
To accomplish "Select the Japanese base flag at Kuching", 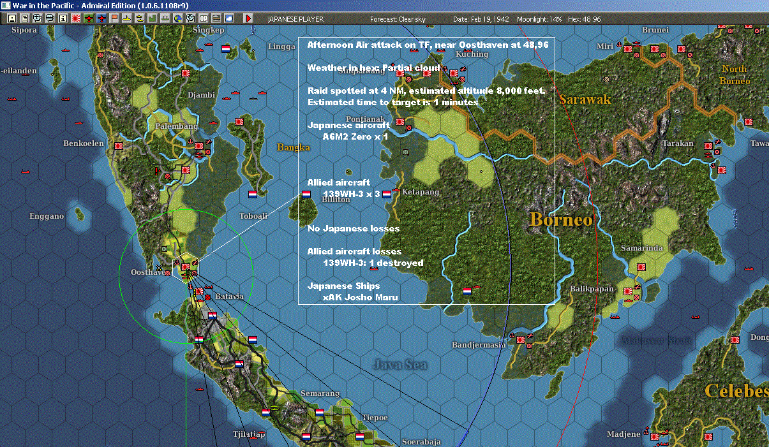I will 454,73.
